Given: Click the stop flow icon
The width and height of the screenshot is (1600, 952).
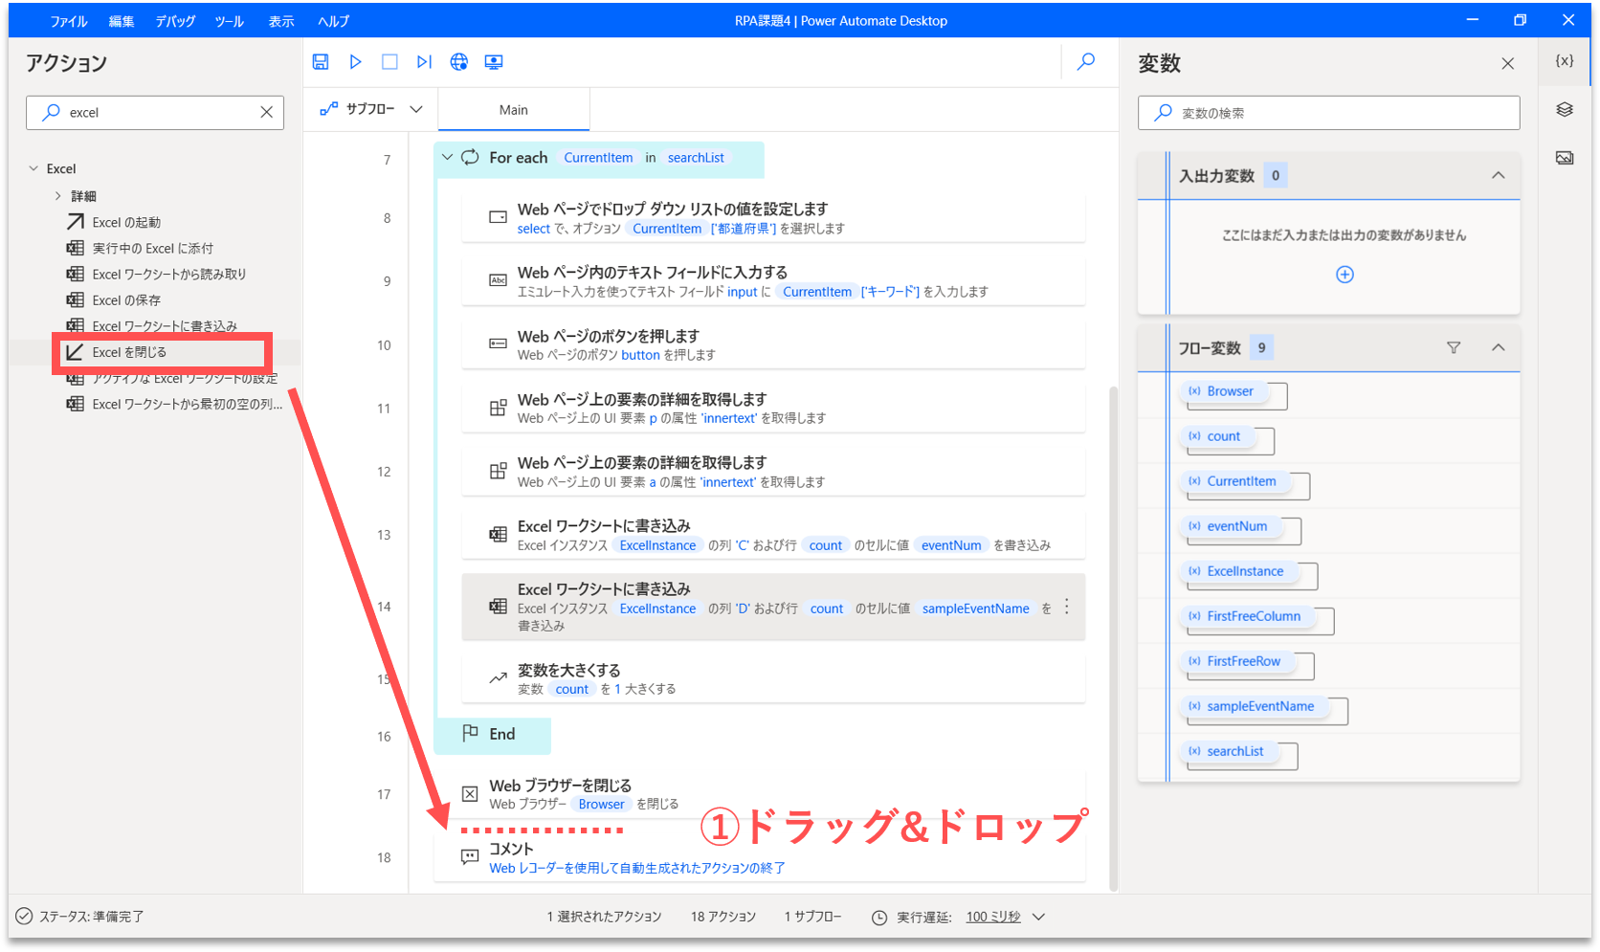Looking at the screenshot, I should [389, 62].
